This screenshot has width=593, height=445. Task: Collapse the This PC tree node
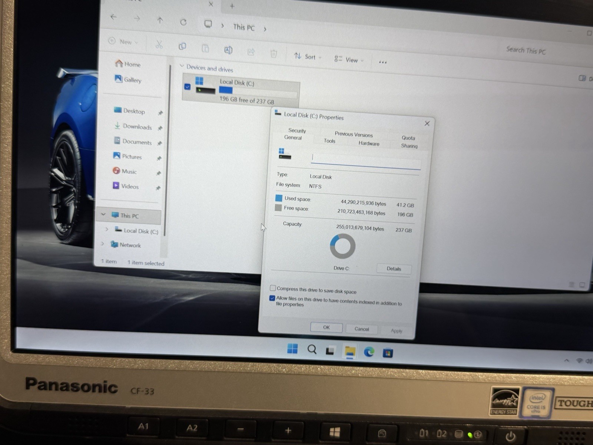point(103,214)
